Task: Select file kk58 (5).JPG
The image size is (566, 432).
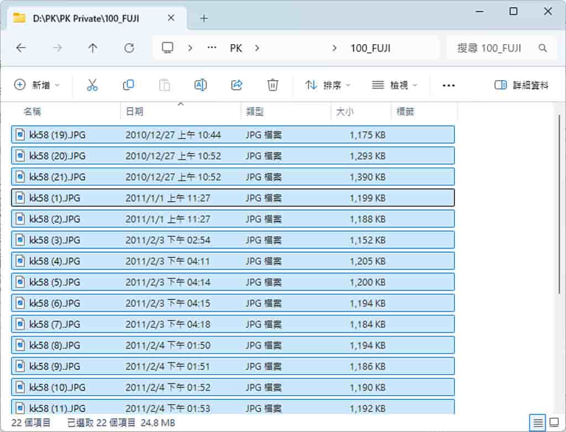Action: click(233, 282)
